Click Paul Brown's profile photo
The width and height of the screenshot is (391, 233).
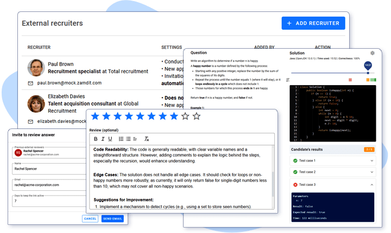click(36, 67)
